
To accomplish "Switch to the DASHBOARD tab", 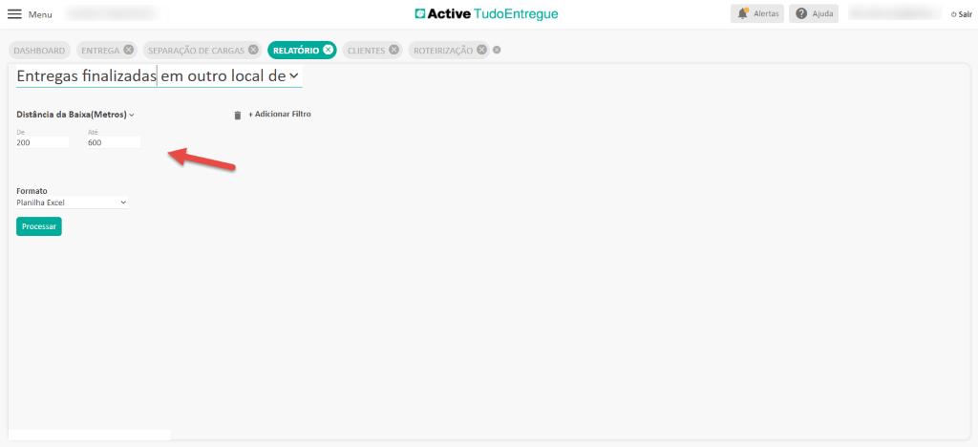I will tap(39, 51).
